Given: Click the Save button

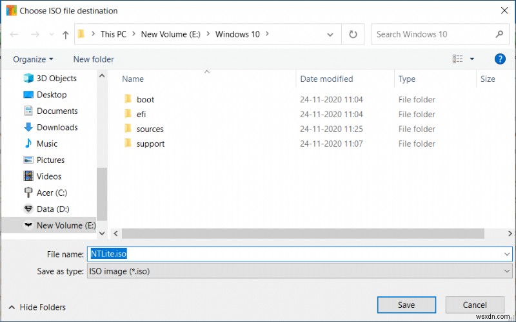Looking at the screenshot, I should pos(406,305).
